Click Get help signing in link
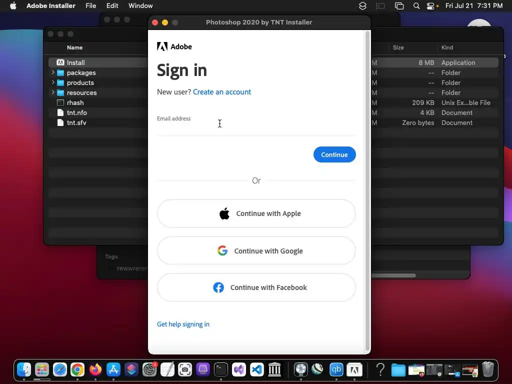 pos(183,324)
